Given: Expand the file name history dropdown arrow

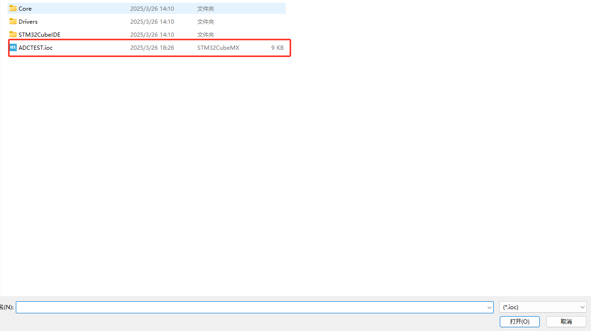Looking at the screenshot, I should tap(489, 307).
